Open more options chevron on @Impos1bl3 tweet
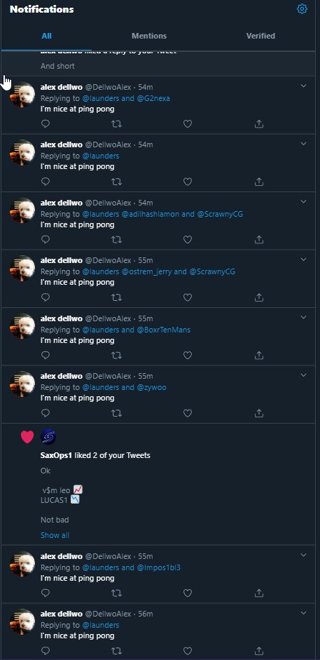The width and height of the screenshot is (320, 660). 304,555
